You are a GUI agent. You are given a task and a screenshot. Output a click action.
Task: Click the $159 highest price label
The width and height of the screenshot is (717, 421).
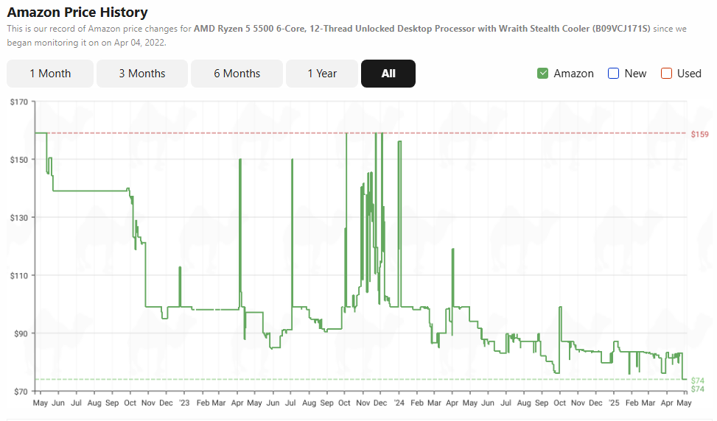(x=699, y=134)
